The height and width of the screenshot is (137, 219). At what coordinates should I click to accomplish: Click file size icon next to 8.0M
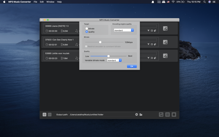[62, 31]
